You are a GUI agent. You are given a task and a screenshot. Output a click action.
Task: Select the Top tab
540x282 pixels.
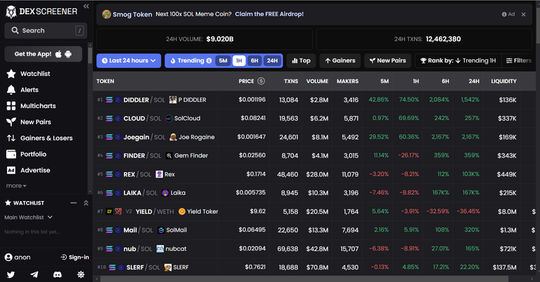point(301,60)
